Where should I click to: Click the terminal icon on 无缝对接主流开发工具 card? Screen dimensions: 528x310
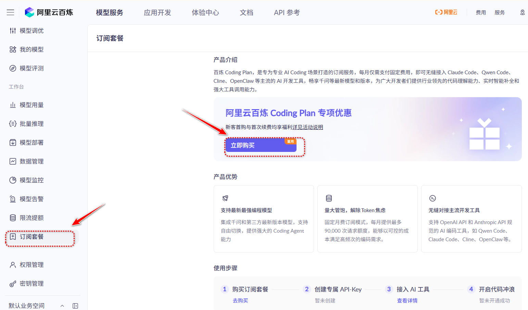click(432, 198)
